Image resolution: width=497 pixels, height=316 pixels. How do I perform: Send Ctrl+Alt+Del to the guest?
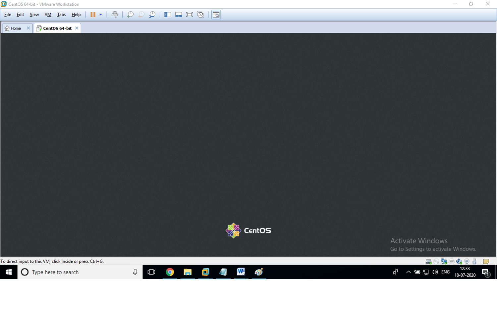(115, 14)
